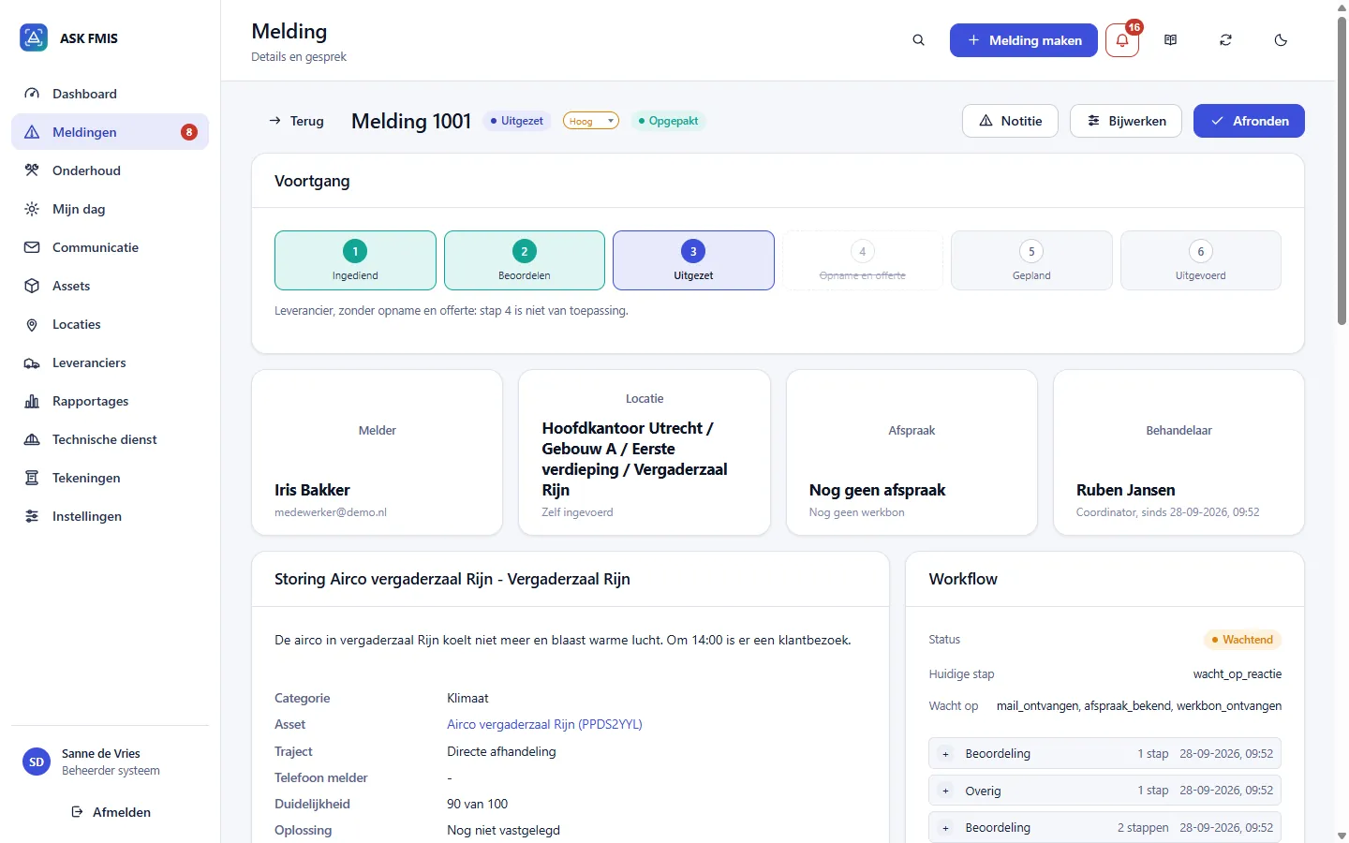This screenshot has width=1349, height=843.
Task: Open the Hoog priority dropdown
Action: coord(590,121)
